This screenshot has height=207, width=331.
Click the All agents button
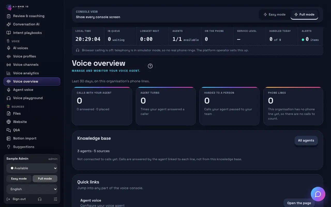tap(306, 141)
